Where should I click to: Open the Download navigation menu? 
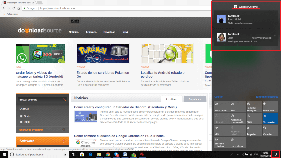109,32
